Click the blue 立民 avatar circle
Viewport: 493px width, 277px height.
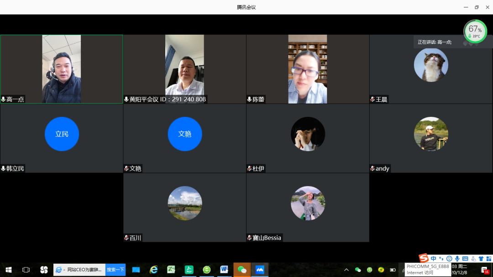pyautogui.click(x=62, y=134)
